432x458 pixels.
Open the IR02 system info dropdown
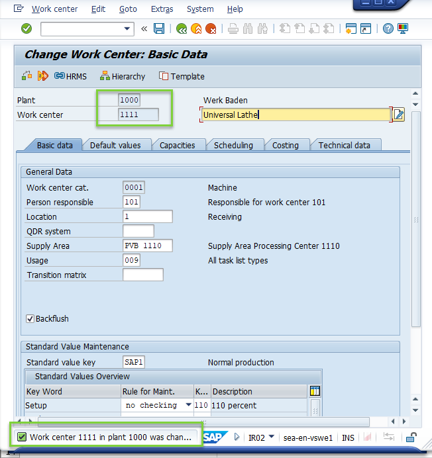pyautogui.click(x=272, y=437)
